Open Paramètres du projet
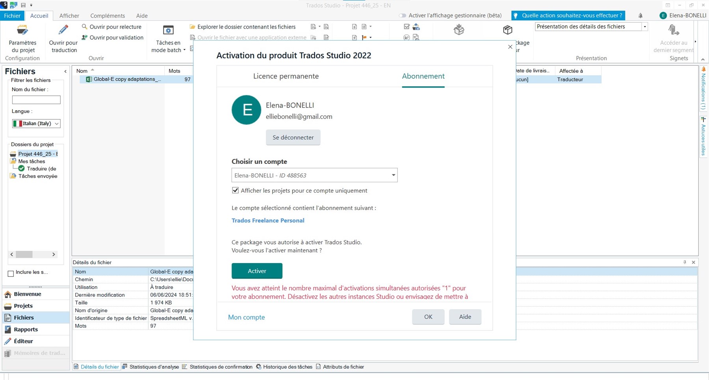Viewport: 709px width, 380px height. pos(22,39)
